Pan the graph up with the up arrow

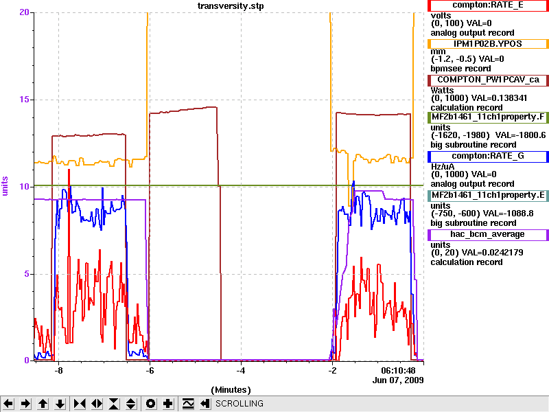coord(43,404)
